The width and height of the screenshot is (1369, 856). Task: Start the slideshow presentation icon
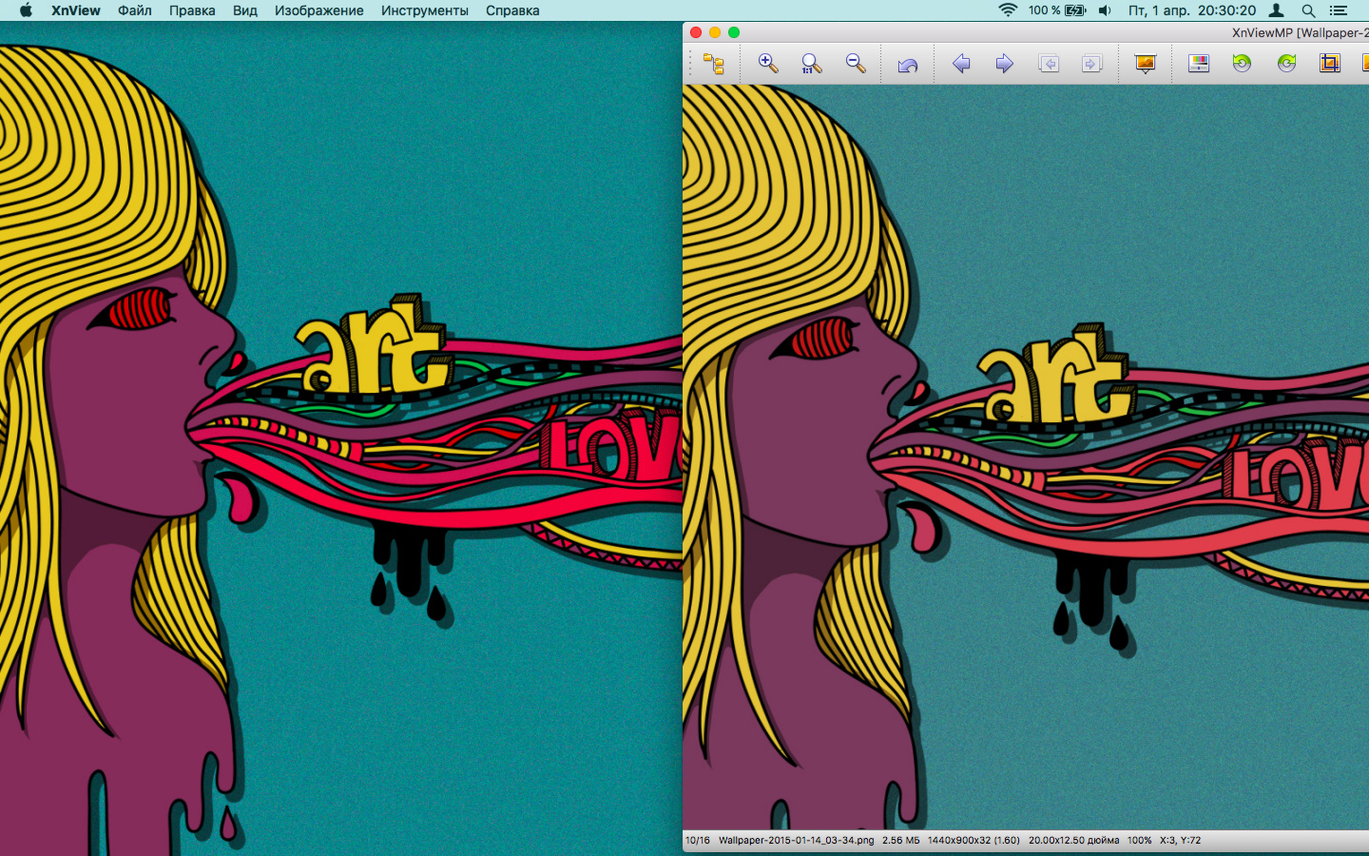pyautogui.click(x=1146, y=64)
